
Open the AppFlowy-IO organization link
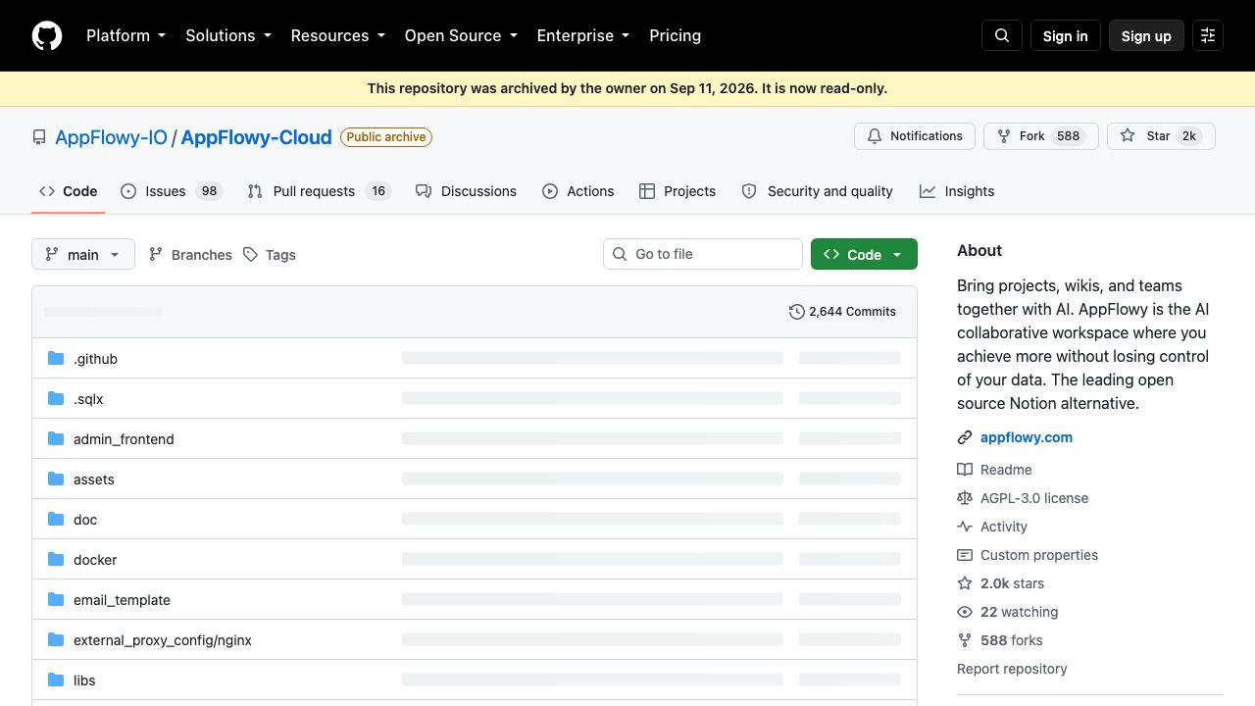[x=111, y=137]
